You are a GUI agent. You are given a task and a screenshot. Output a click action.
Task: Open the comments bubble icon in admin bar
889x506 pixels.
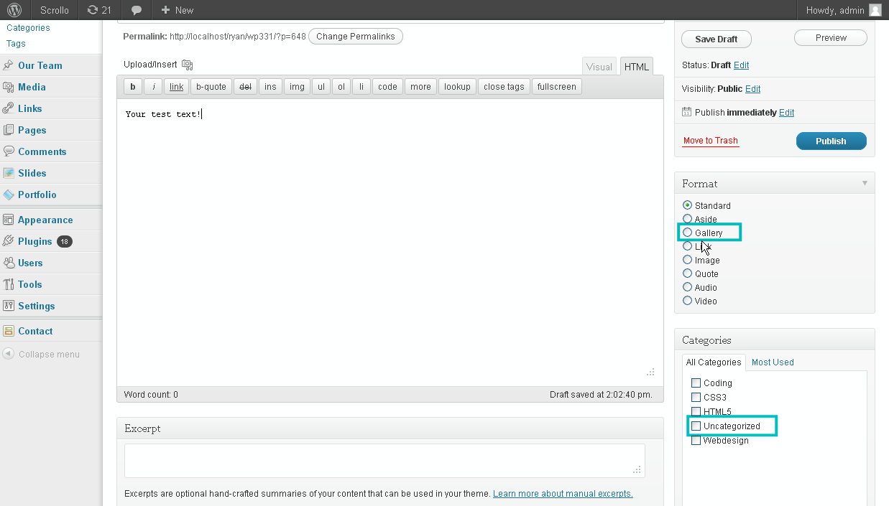point(137,10)
